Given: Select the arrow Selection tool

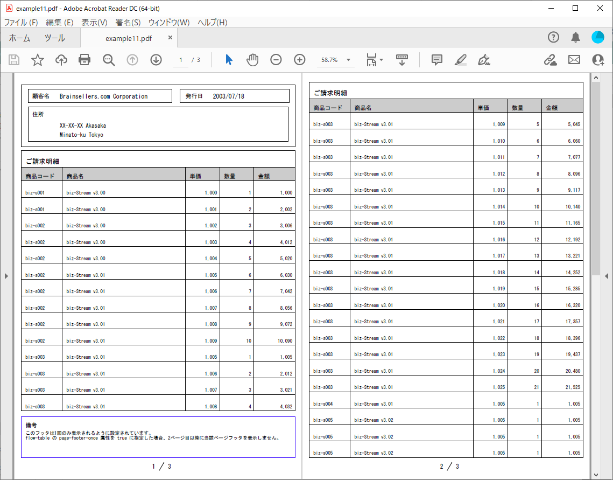Looking at the screenshot, I should (229, 60).
